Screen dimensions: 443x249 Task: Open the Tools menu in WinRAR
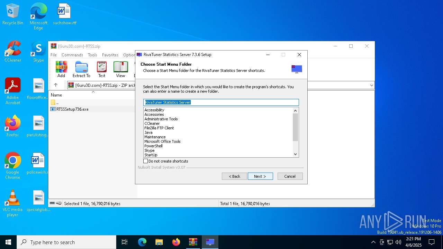(92, 55)
